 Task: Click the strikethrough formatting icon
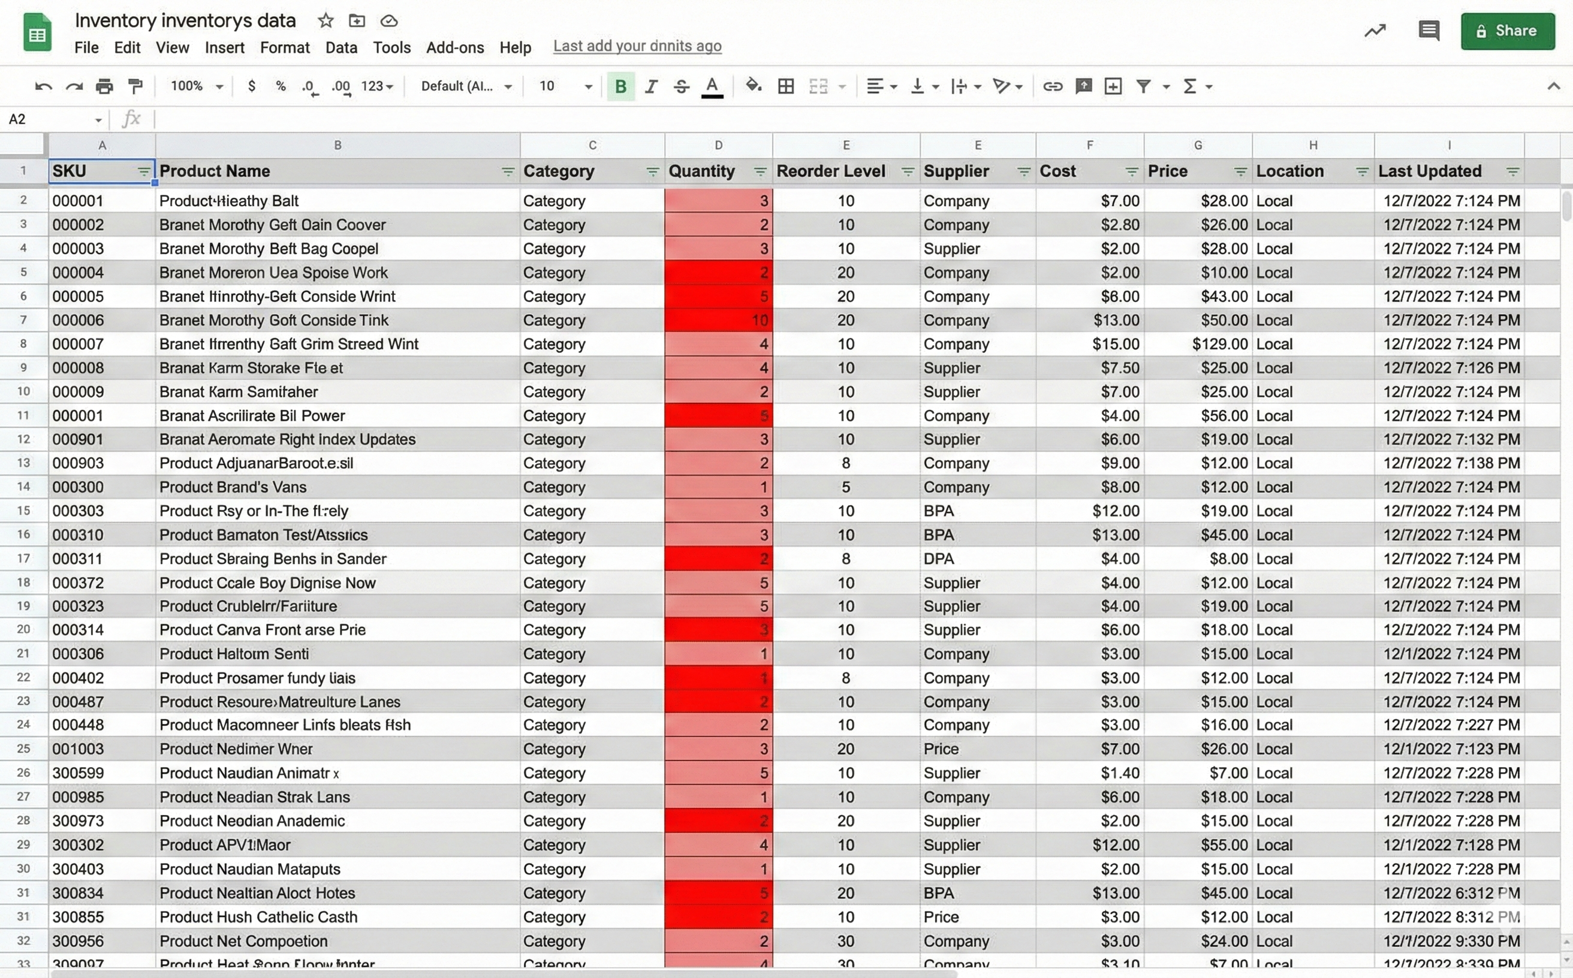(681, 86)
